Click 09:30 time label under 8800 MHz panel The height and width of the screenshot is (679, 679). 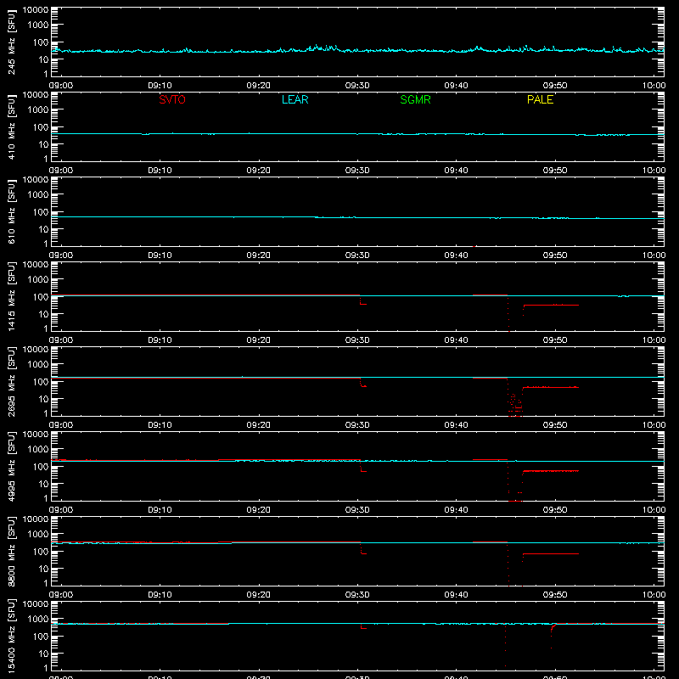click(357, 595)
